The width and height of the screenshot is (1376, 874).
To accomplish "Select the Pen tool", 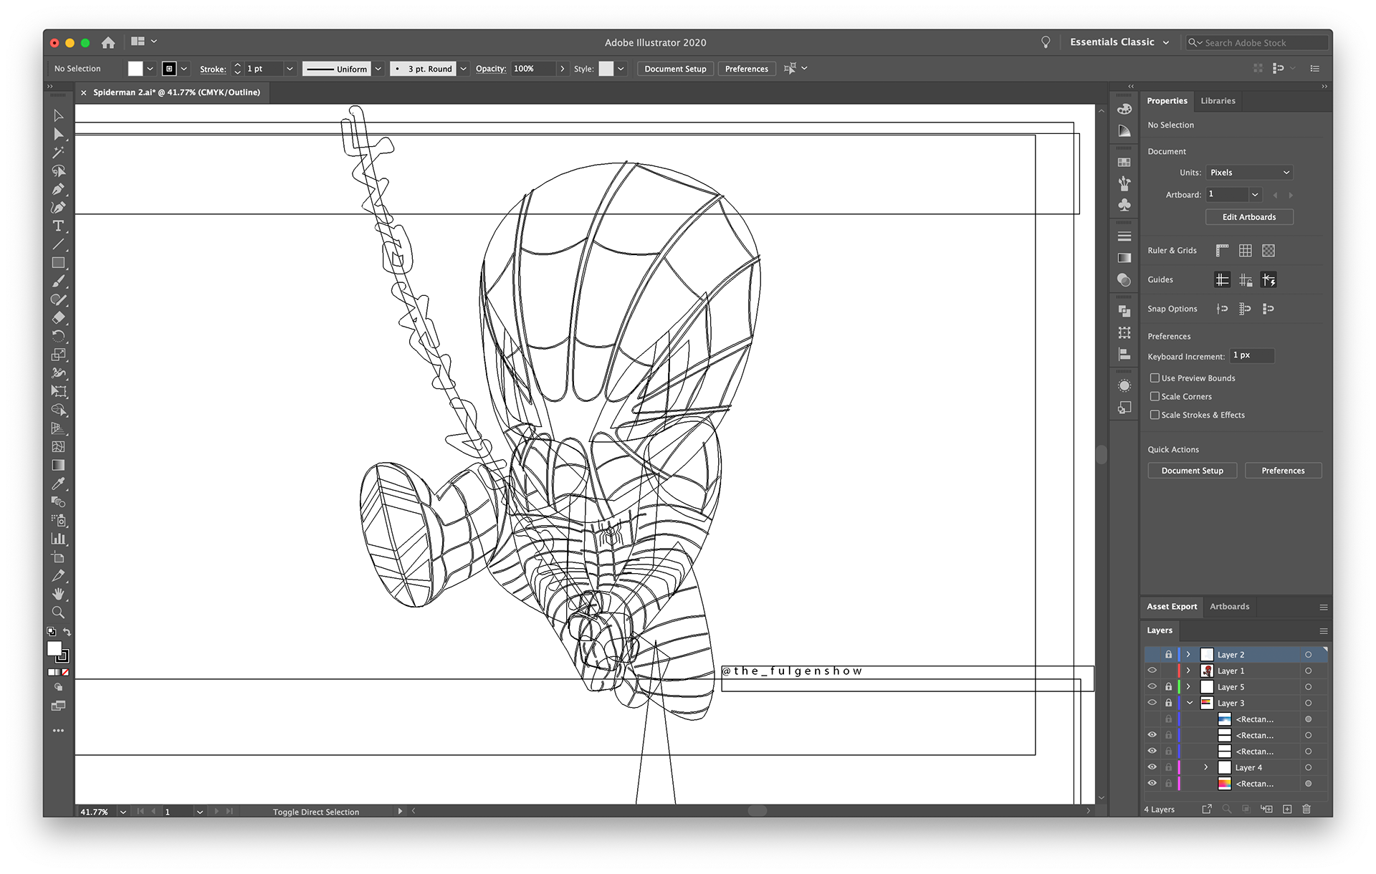I will [x=58, y=189].
